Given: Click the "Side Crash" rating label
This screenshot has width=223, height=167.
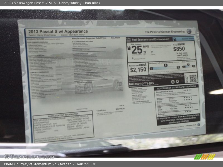Looking at the screenshot, I should (160, 109).
